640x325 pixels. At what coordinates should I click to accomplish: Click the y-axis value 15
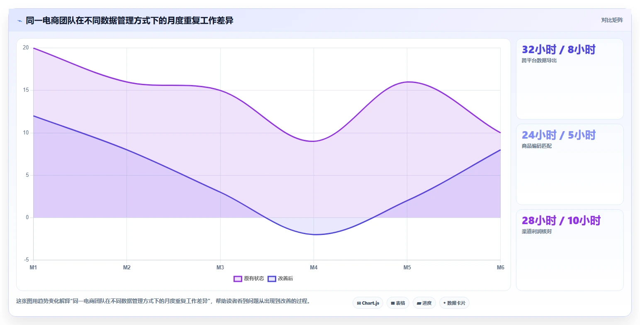26,90
